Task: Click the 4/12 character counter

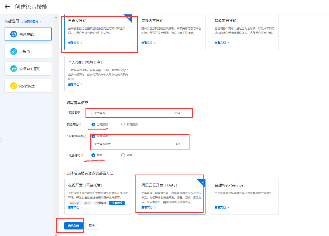Action: (177, 113)
